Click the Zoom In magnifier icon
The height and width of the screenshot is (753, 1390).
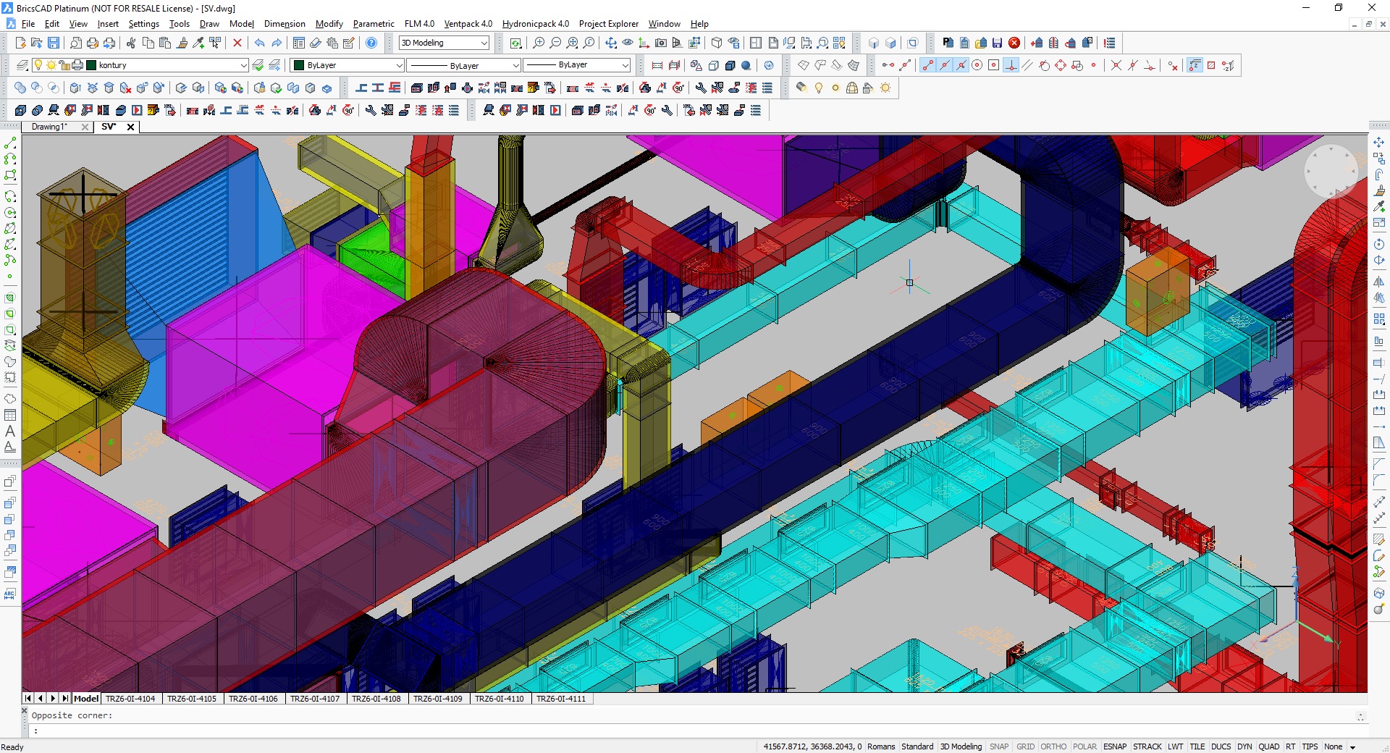[538, 43]
